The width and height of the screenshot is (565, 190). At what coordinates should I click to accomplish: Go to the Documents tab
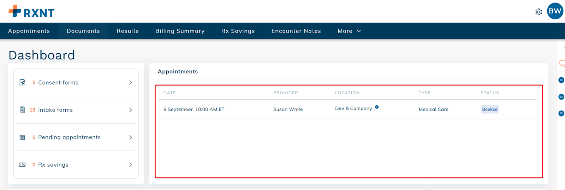(83, 31)
